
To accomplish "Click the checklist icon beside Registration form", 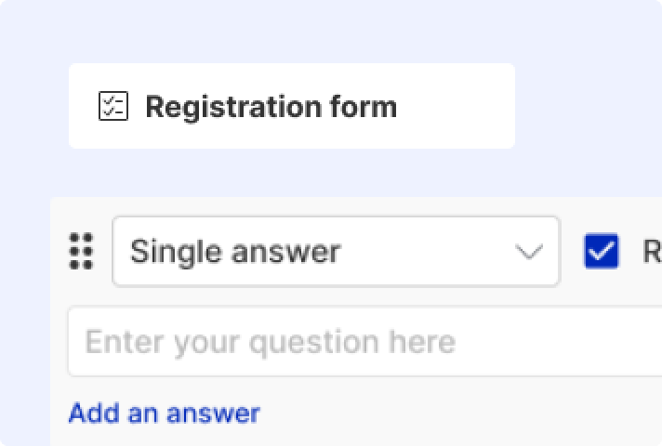I will point(113,106).
